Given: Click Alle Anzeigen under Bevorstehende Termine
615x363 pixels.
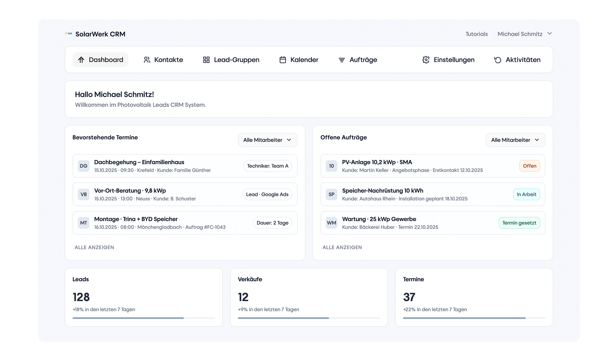Looking at the screenshot, I should 94,247.
